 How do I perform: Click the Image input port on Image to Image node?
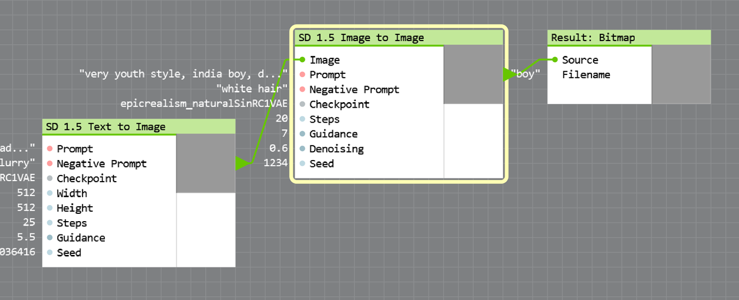tap(302, 60)
